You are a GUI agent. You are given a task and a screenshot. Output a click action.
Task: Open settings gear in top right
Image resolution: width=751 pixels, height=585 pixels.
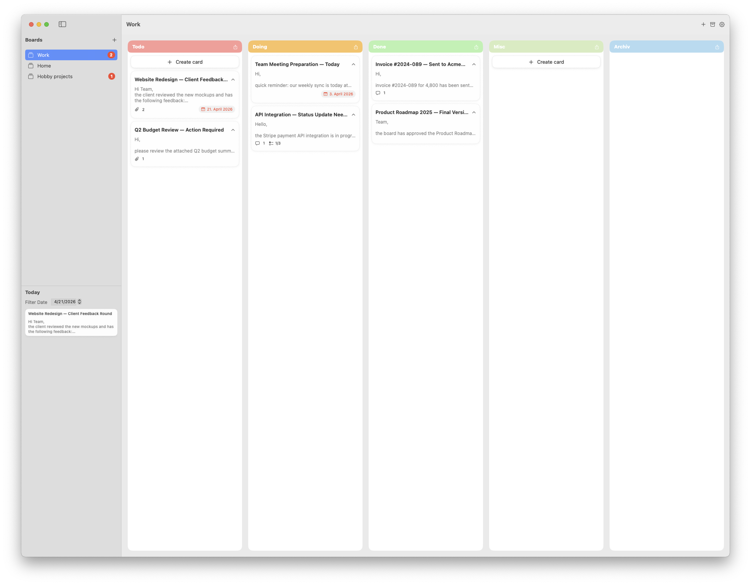[x=722, y=24]
